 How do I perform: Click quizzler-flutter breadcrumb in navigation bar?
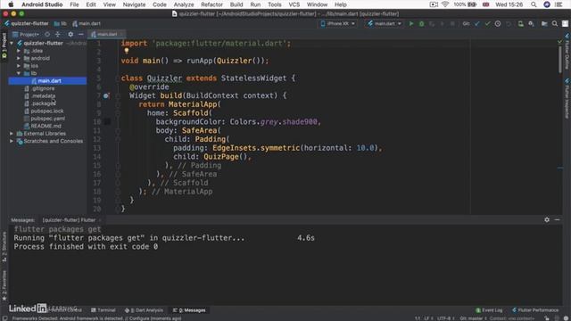tap(26, 24)
